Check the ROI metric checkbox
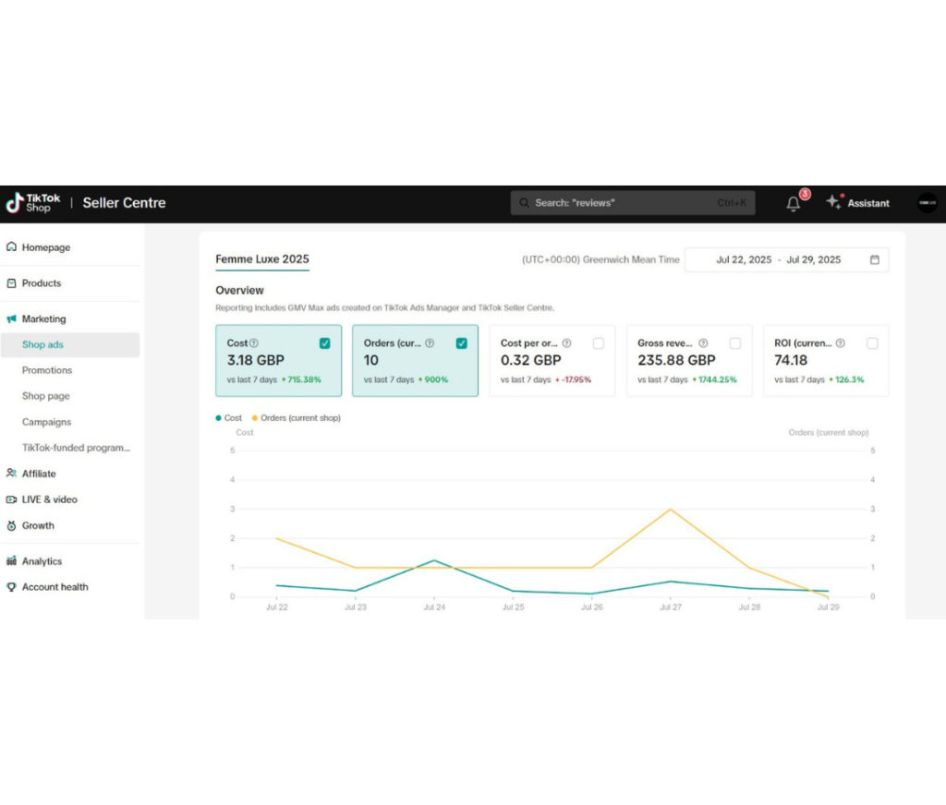The height and width of the screenshot is (805, 946). tap(872, 343)
